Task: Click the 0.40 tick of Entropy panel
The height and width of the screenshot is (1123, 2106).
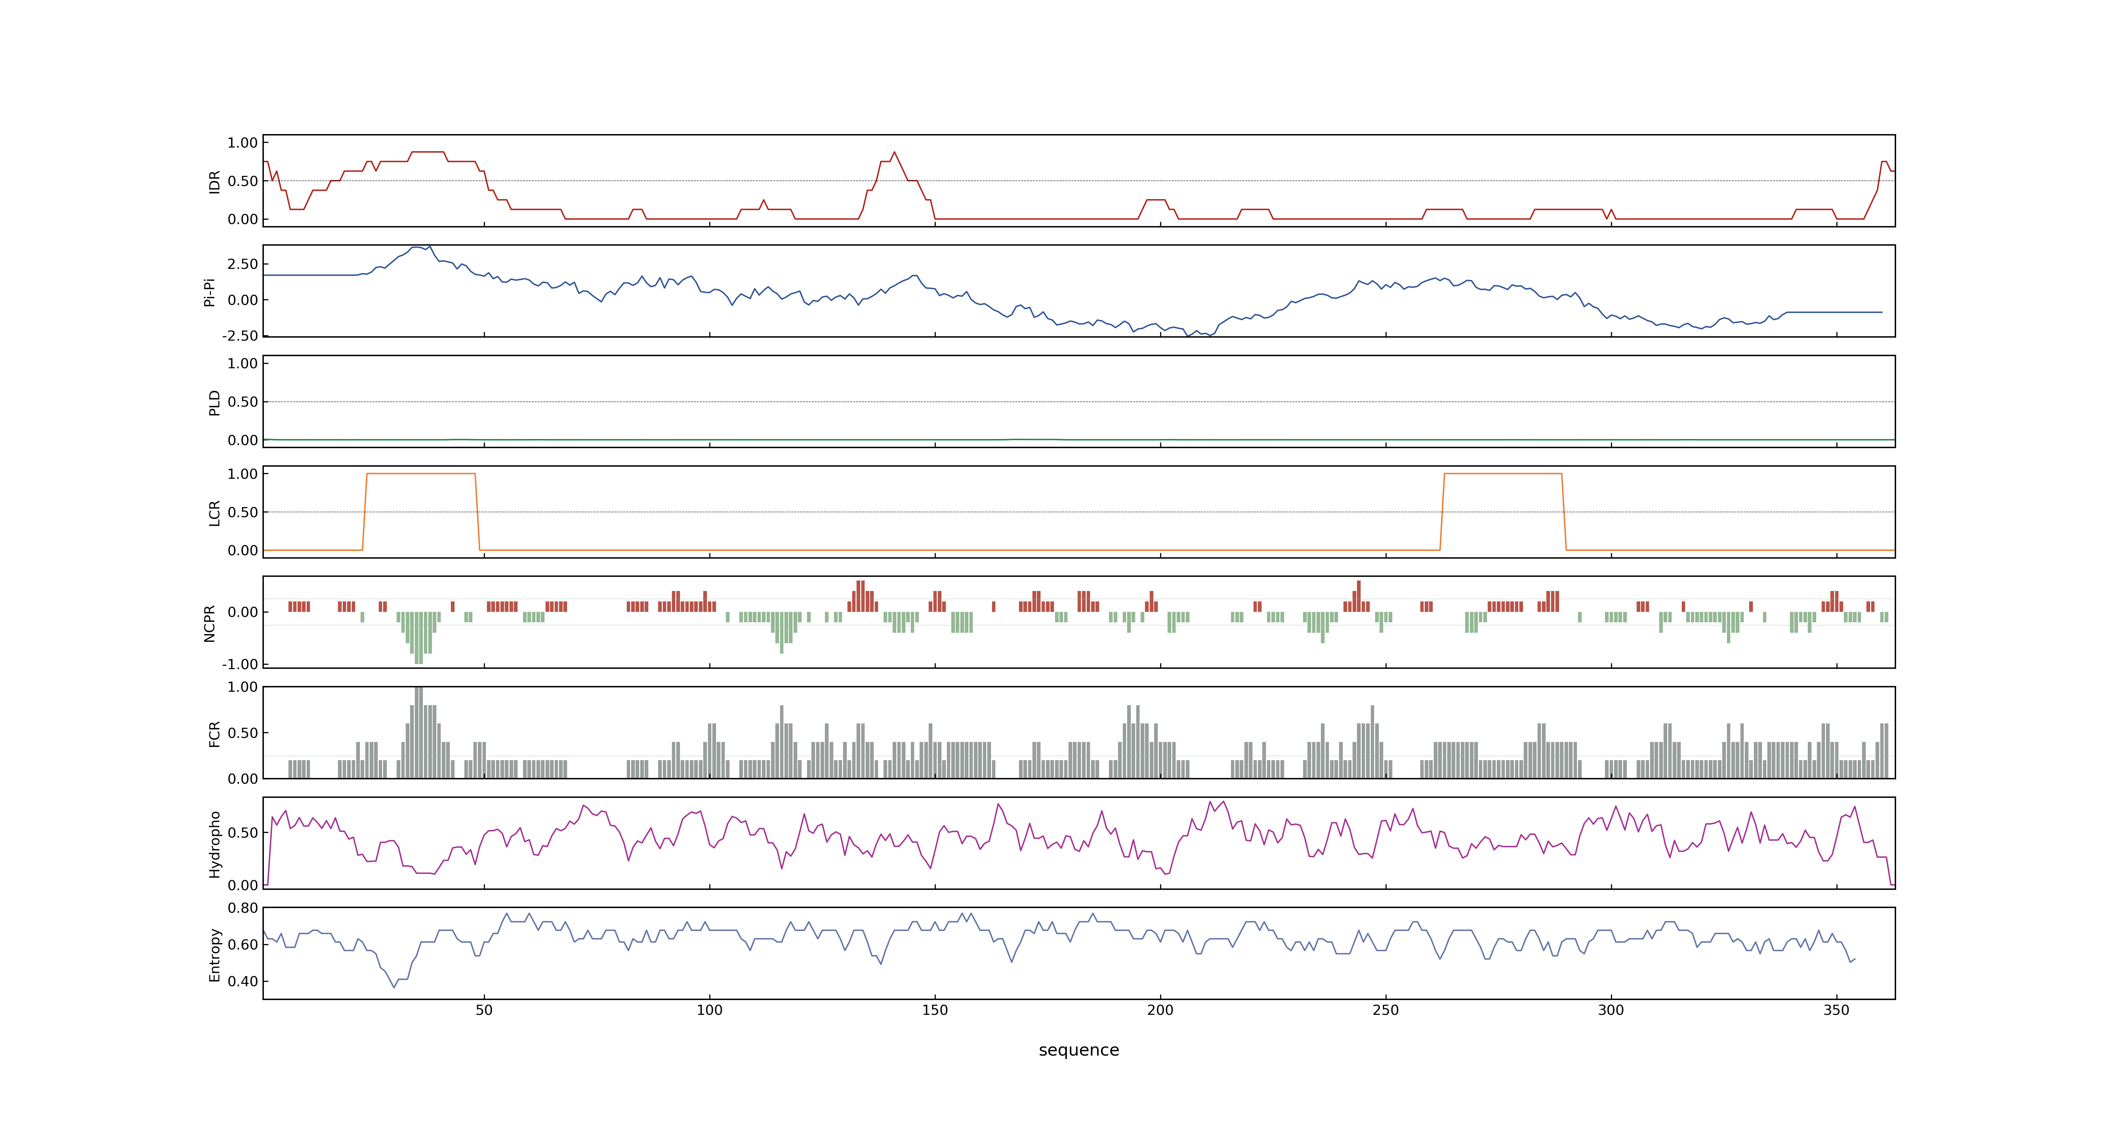Action: tap(243, 981)
